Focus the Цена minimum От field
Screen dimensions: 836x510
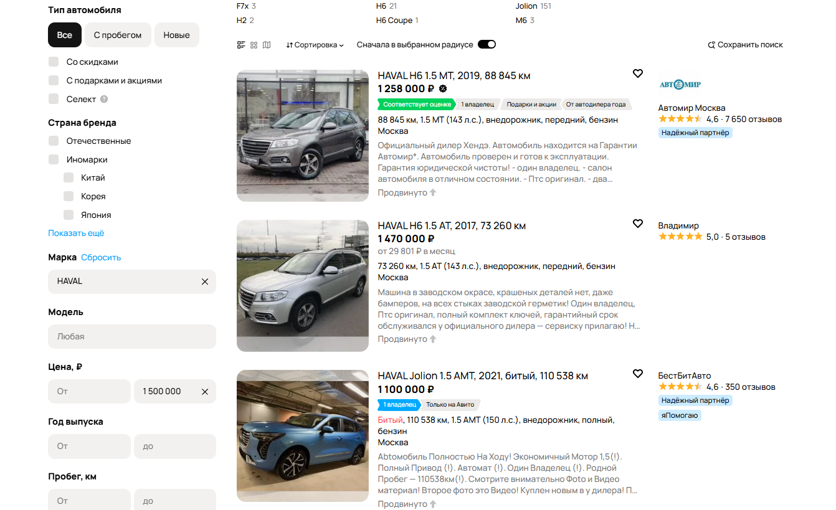tap(89, 392)
